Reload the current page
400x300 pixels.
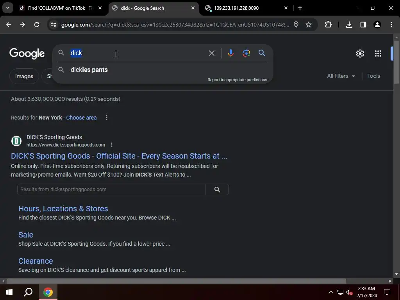(37, 25)
